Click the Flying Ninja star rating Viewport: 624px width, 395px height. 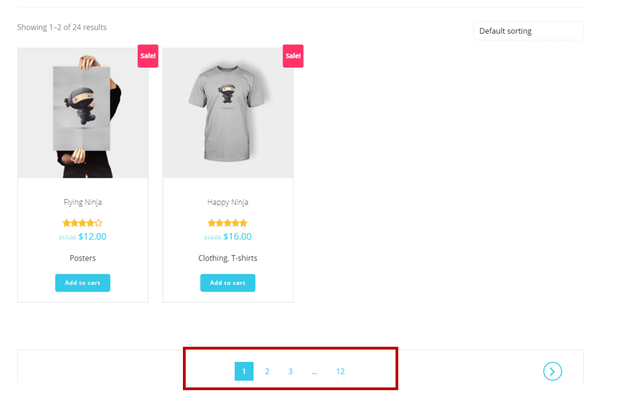[82, 223]
